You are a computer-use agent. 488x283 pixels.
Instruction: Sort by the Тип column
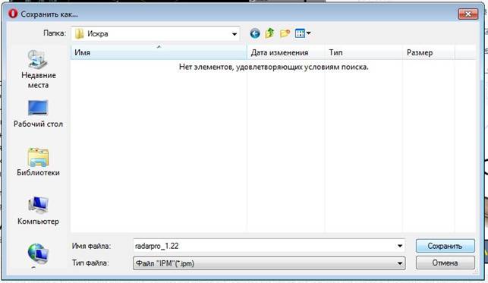click(364, 52)
